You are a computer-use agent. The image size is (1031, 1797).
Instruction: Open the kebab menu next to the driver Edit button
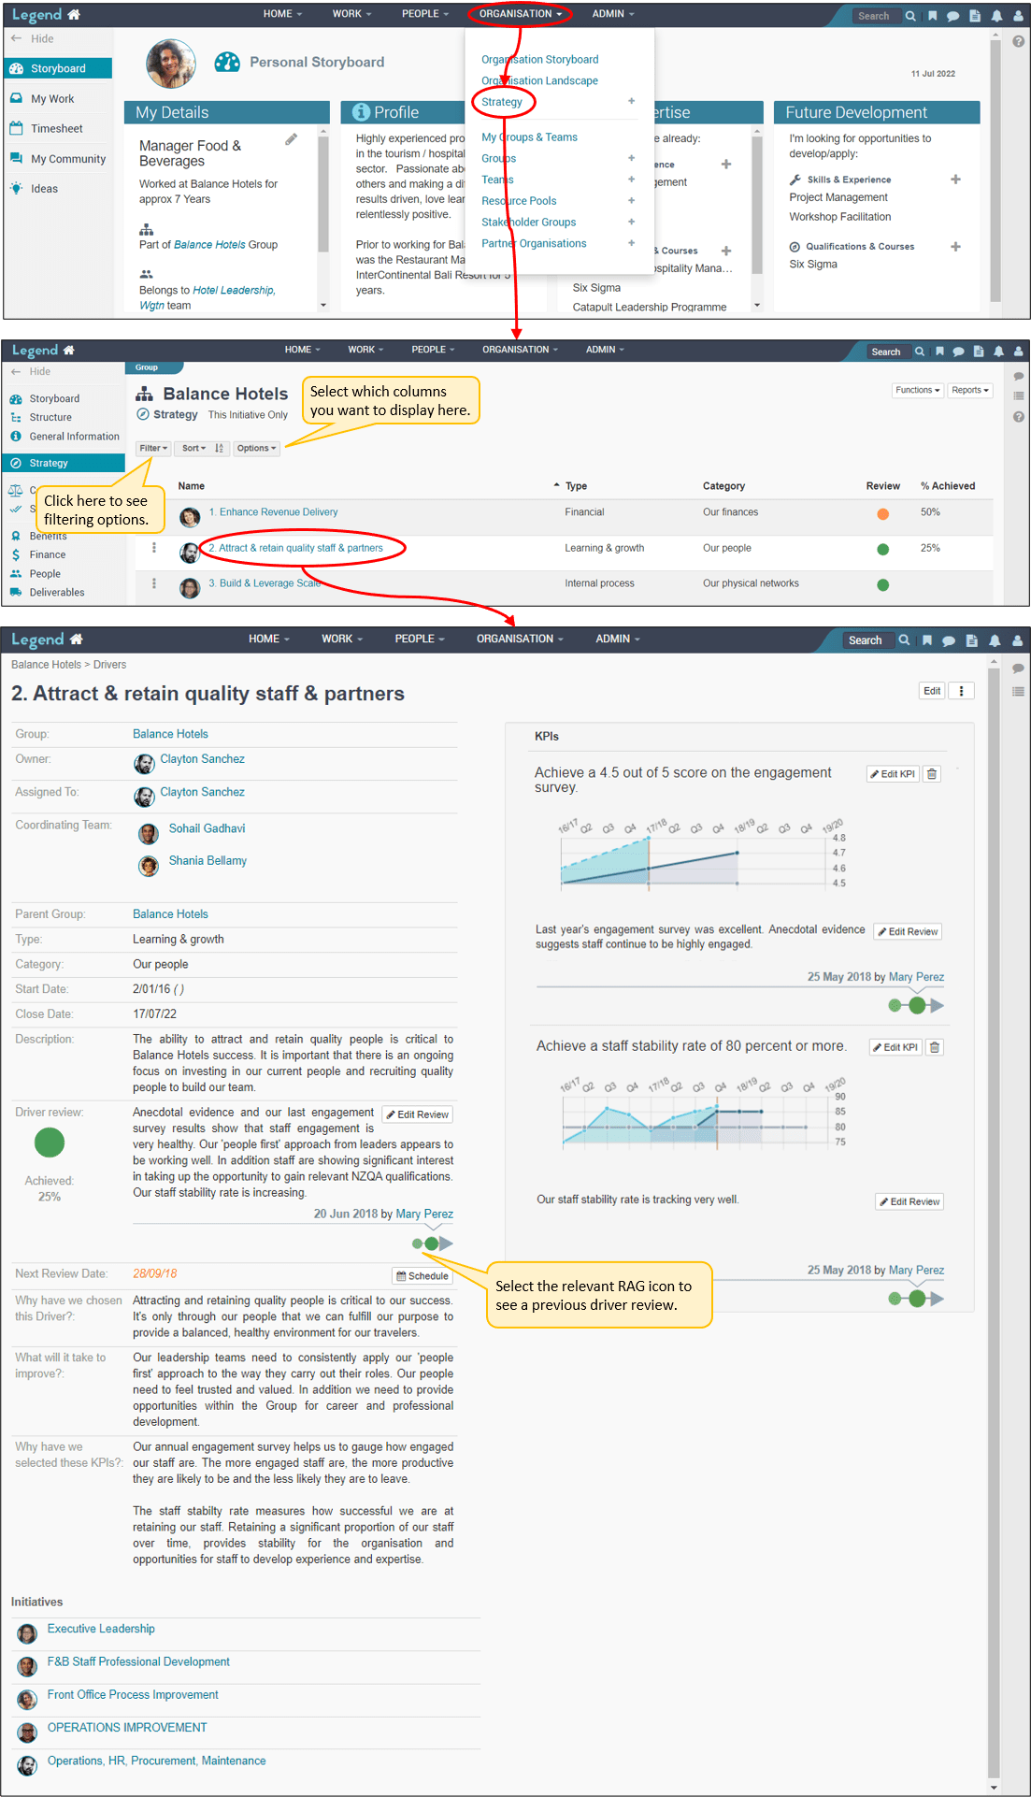(x=961, y=691)
